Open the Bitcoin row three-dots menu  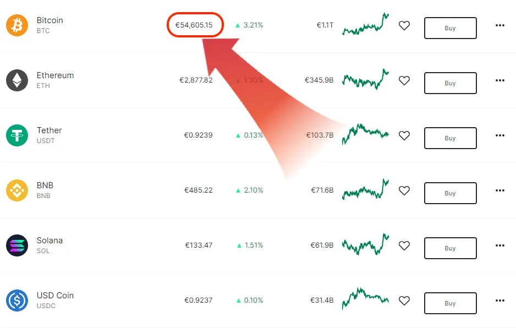(499, 25)
